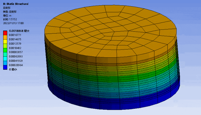201x115 pixels.
Task: Select the legend value 0.00020964
Action: 16,65
